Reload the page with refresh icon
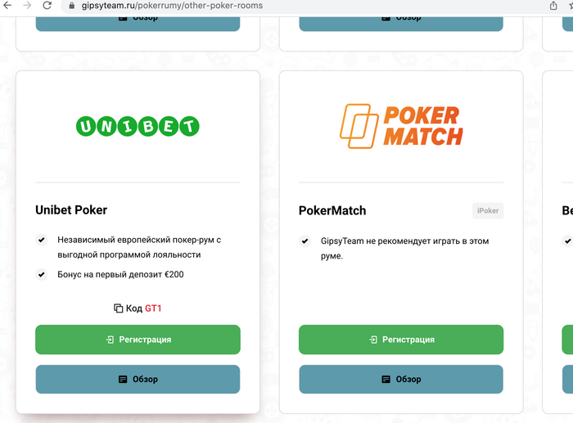This screenshot has width=573, height=423. coord(47,5)
